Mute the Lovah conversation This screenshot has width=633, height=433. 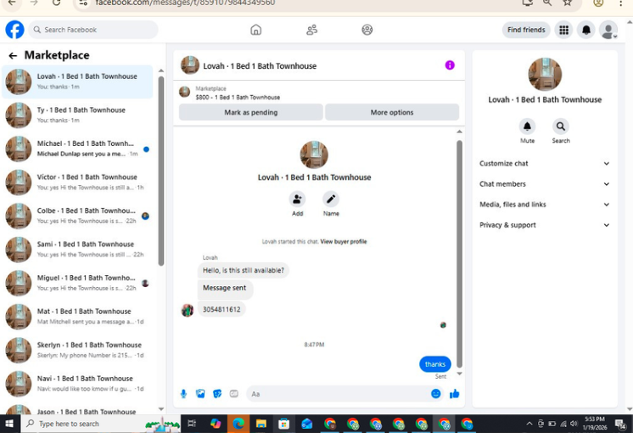tap(527, 127)
